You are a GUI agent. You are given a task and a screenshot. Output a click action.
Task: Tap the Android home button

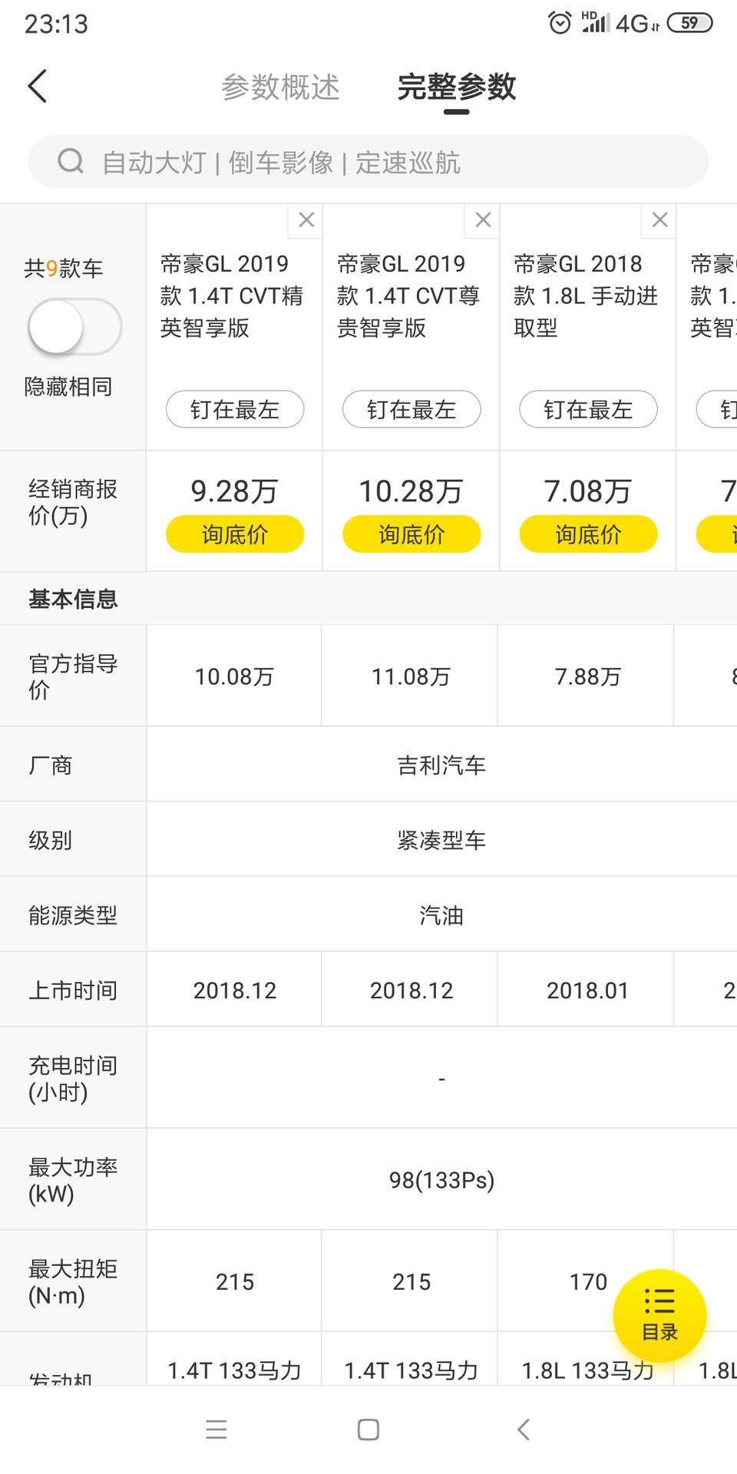tap(368, 1429)
